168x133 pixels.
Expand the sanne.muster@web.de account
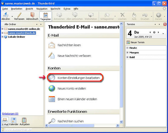pyautogui.click(x=3, y=33)
